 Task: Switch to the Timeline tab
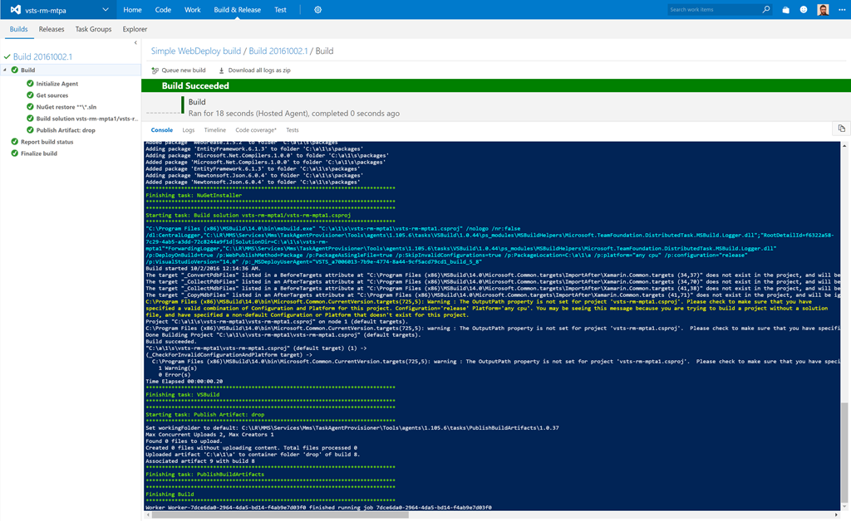coord(214,130)
